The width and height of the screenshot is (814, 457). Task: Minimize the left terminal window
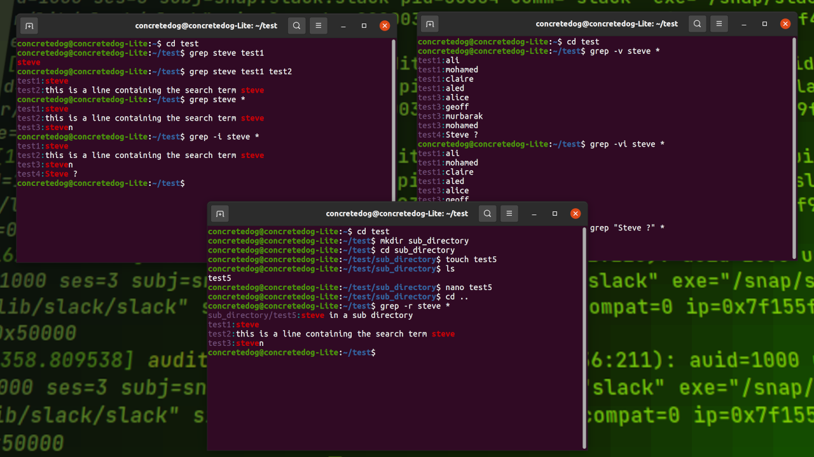[x=343, y=25]
